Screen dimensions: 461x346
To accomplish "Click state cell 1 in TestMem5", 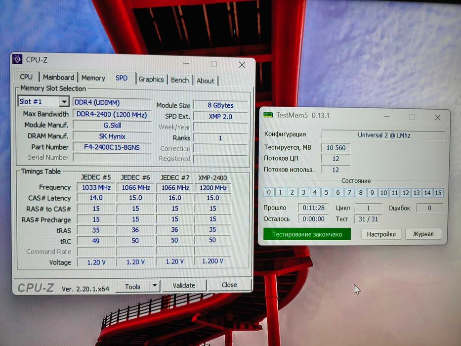I will (280, 192).
